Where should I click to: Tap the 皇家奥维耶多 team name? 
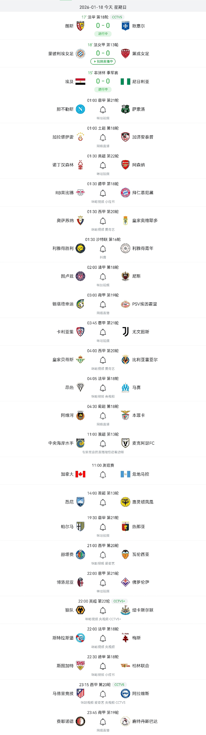pyautogui.click(x=145, y=221)
